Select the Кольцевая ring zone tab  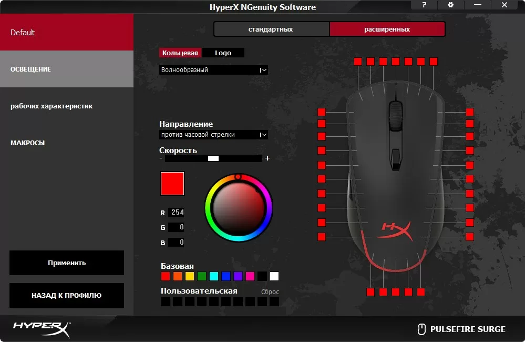tap(180, 53)
